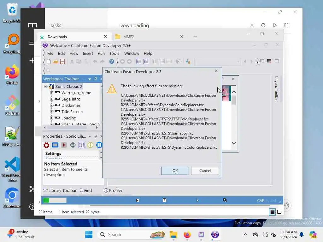Click the green loading progress bar
Viewport: 323px width, 242px height.
55,200
